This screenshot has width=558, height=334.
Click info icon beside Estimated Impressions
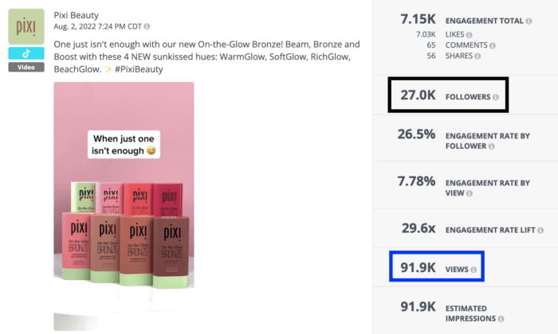[x=501, y=319]
